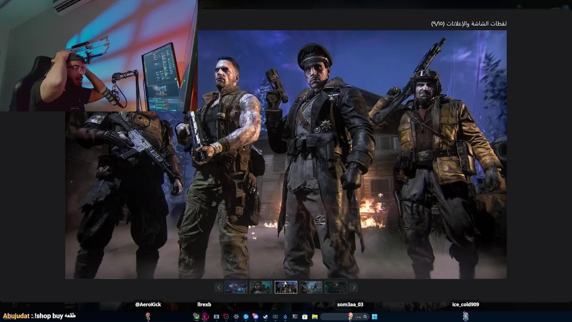Open File Explorer folder icon in taskbar
The width and height of the screenshot is (572, 322).
[315, 317]
